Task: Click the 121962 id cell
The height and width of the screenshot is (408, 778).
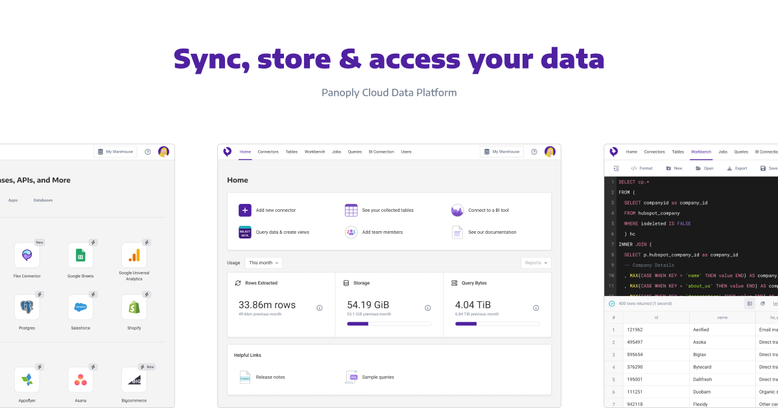Action: [656, 330]
